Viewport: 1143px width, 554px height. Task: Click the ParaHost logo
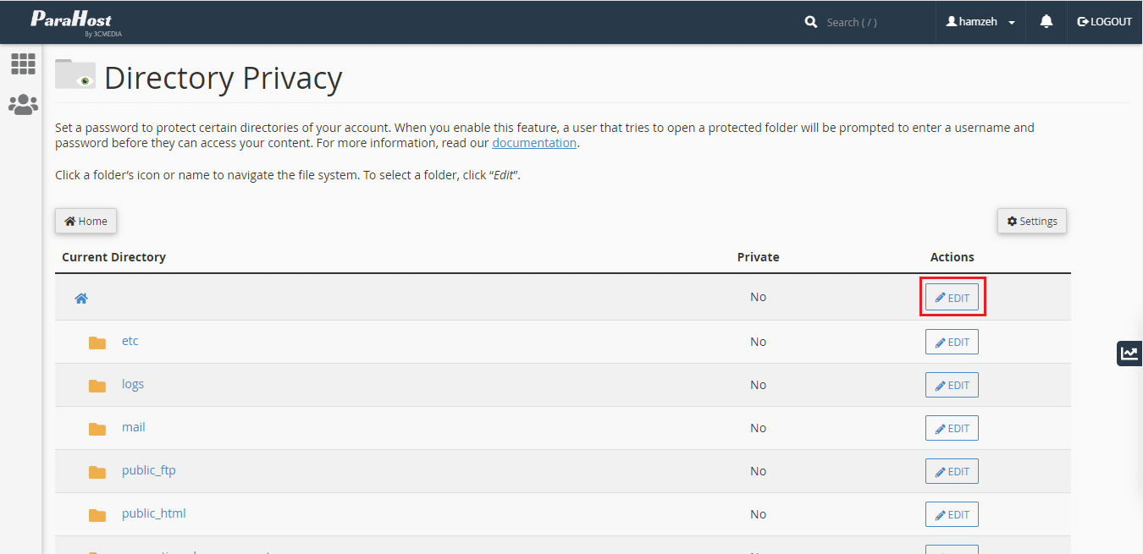coord(72,22)
